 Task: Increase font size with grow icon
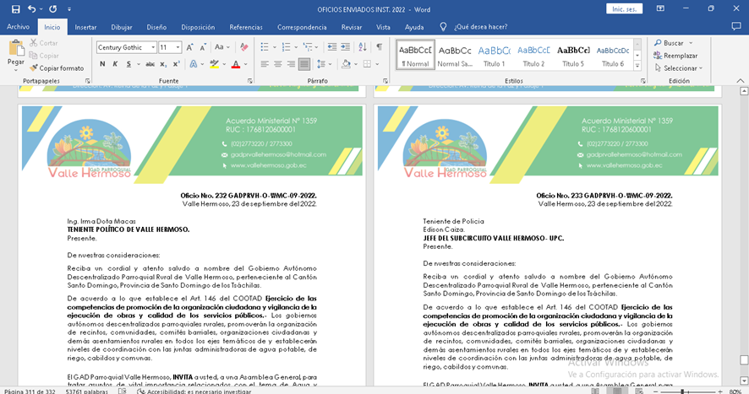[x=191, y=47]
